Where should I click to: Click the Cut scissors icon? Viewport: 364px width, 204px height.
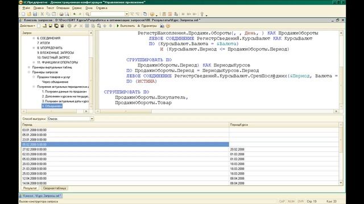[42, 14]
